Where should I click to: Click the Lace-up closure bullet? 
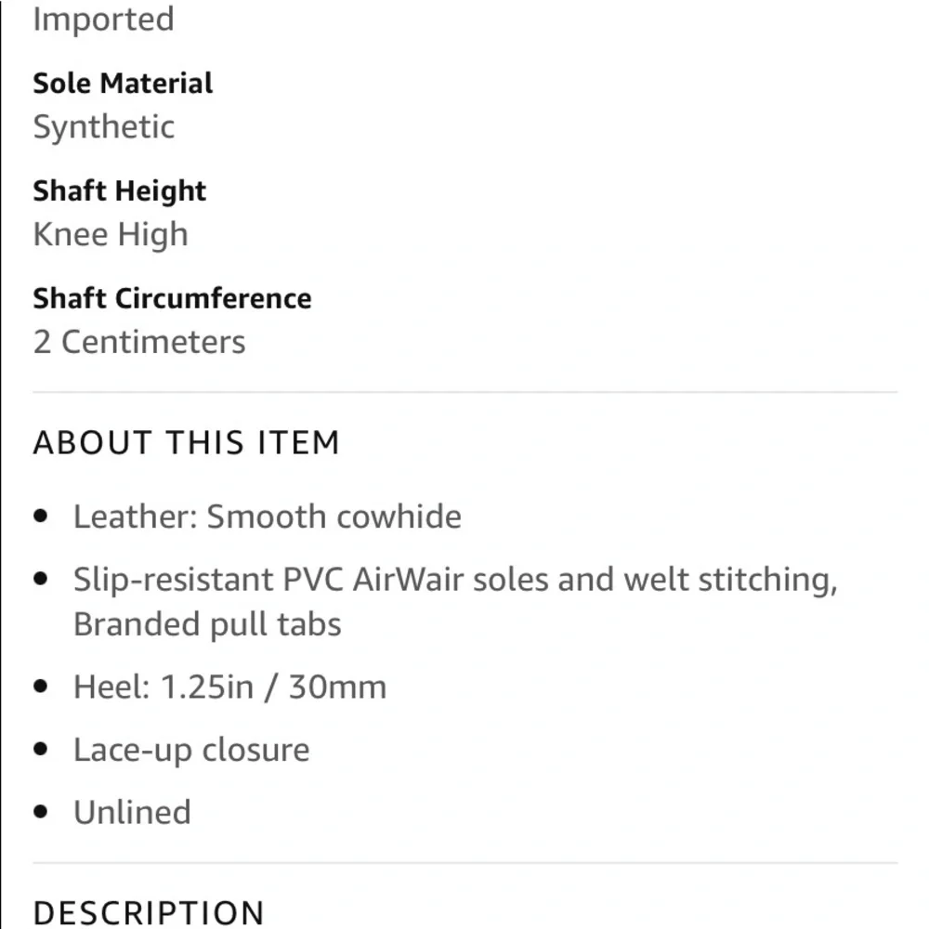coord(191,750)
